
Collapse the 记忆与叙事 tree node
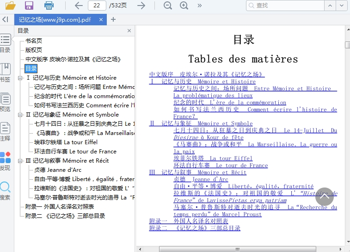pyautogui.click(x=20, y=161)
